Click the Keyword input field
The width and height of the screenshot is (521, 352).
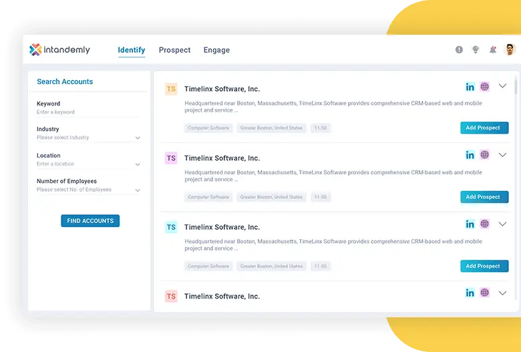point(88,112)
